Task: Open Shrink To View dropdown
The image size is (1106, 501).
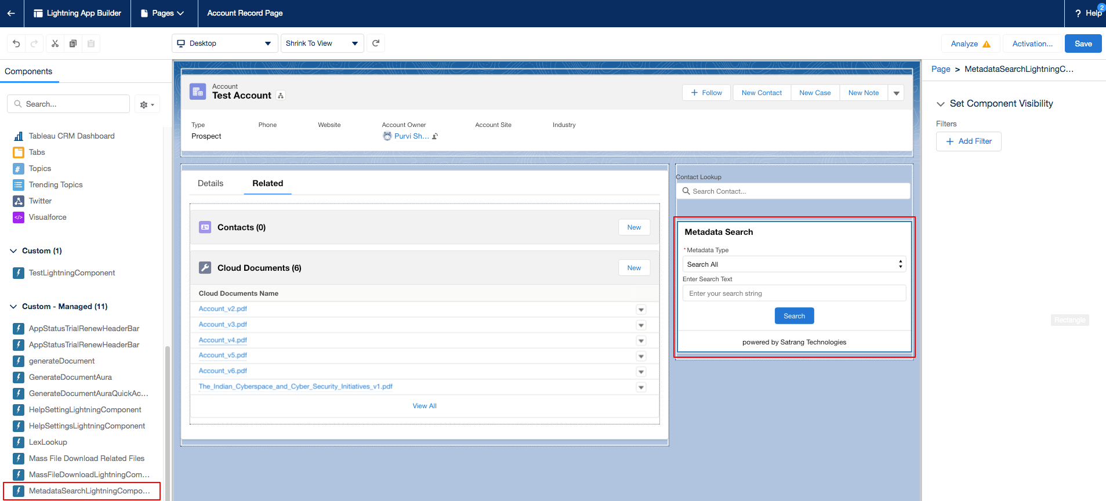Action: point(322,43)
